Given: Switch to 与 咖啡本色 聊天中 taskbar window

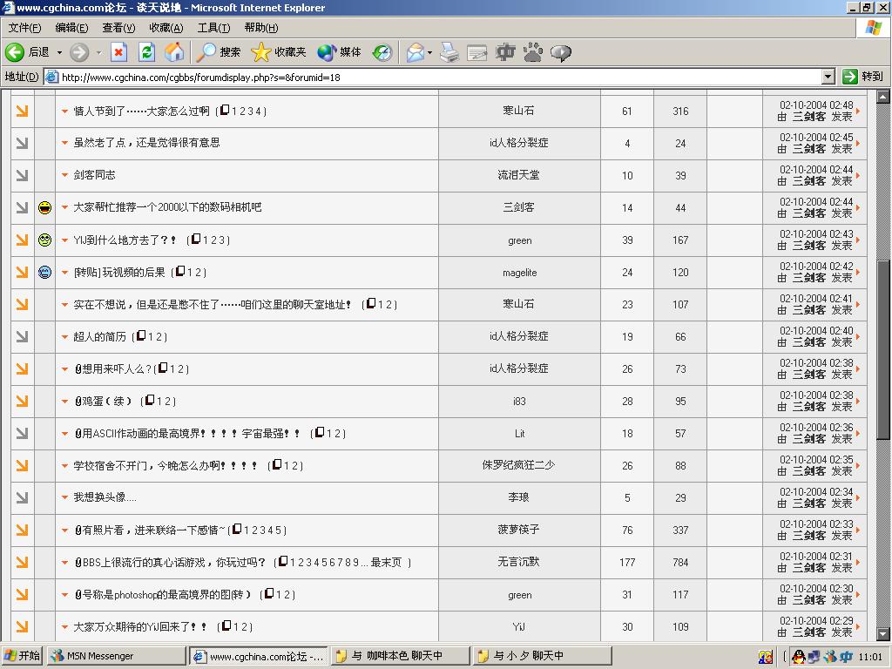Looking at the screenshot, I should [x=401, y=656].
